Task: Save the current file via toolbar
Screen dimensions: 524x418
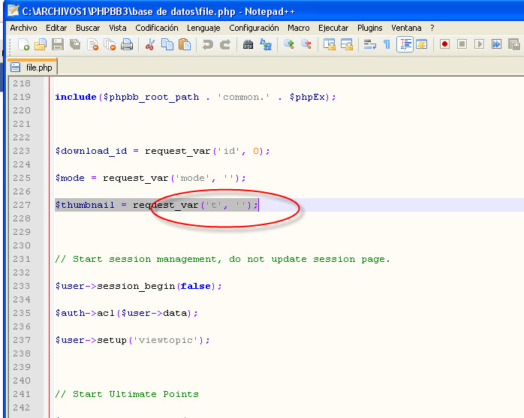Action: coord(58,45)
